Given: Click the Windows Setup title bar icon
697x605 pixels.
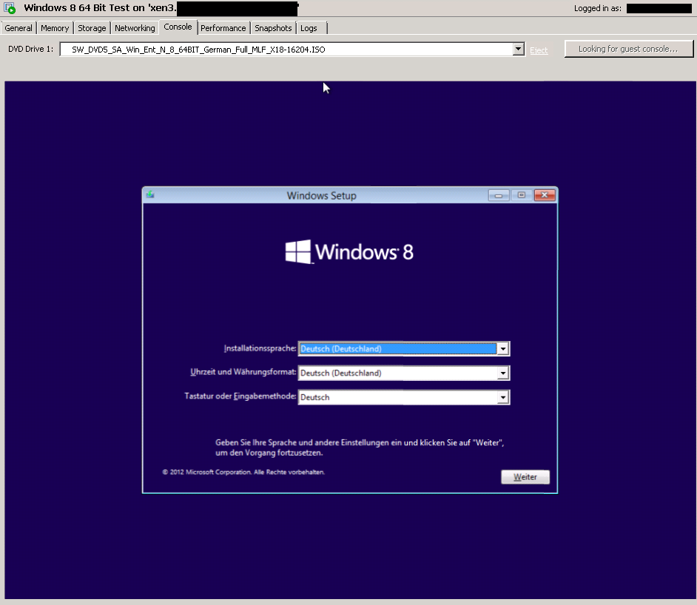Looking at the screenshot, I should pyautogui.click(x=150, y=195).
